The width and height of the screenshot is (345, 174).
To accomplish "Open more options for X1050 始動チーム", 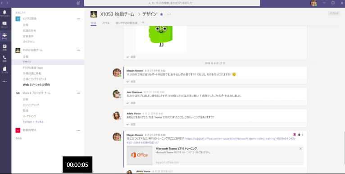I will coord(78,50).
